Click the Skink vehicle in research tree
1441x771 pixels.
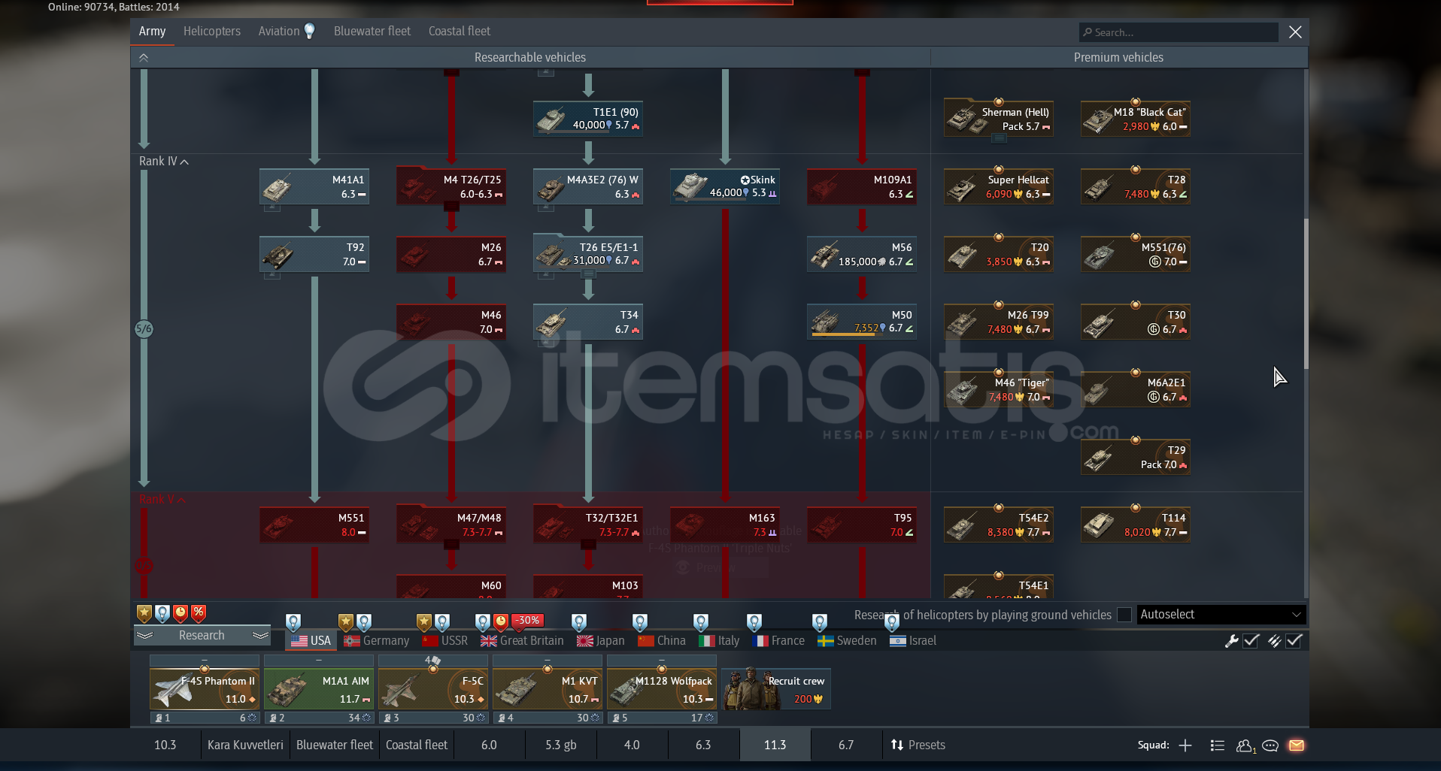coord(724,186)
